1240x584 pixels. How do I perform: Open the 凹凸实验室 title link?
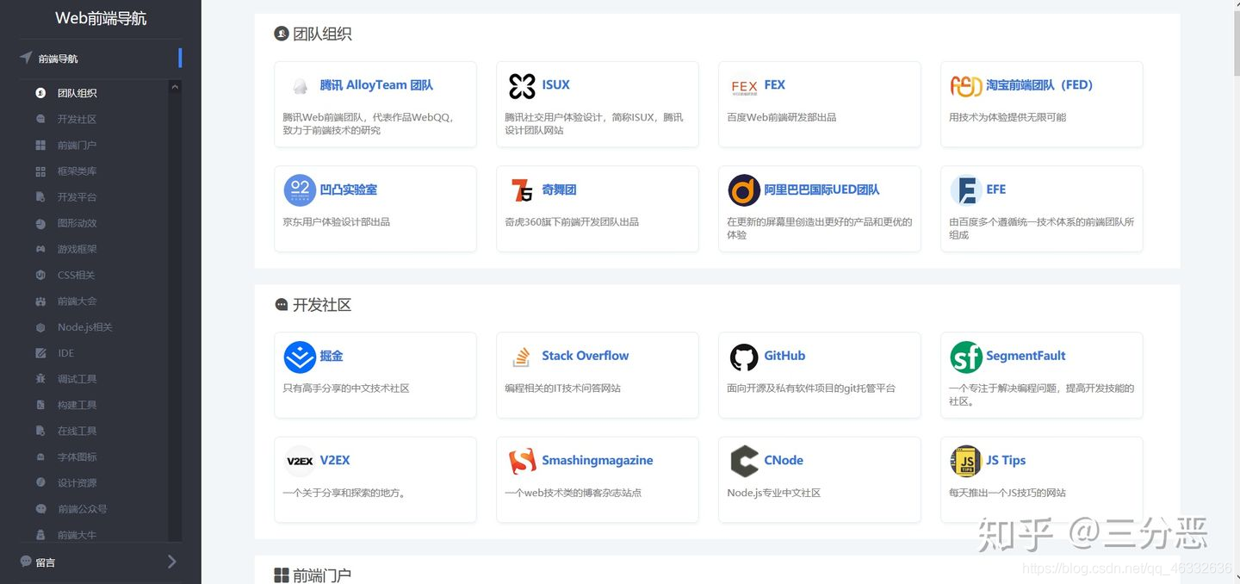pos(349,189)
